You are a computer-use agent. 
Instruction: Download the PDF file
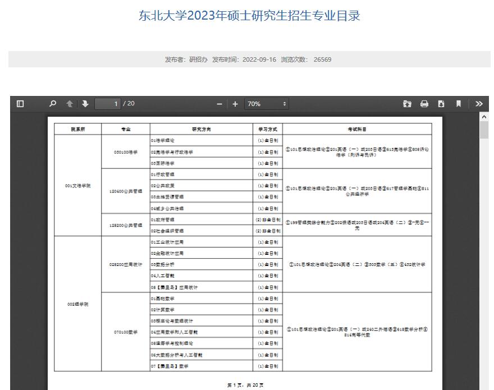[x=441, y=104]
